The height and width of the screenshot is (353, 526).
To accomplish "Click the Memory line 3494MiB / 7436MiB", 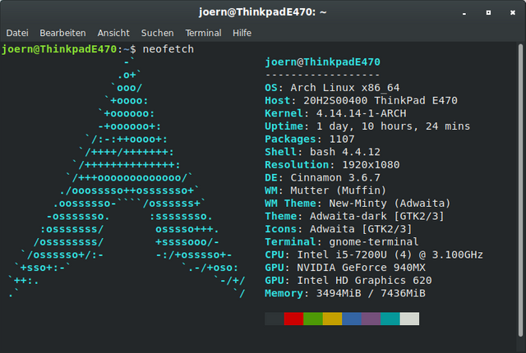I will (x=345, y=293).
